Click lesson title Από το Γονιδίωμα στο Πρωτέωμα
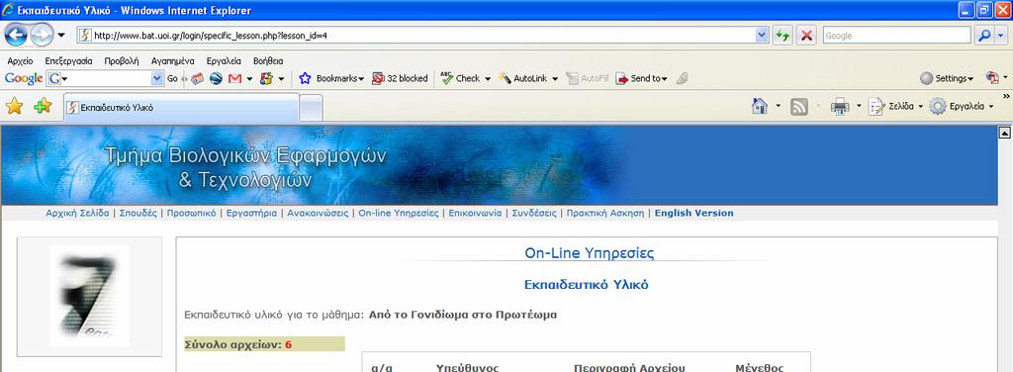The image size is (1013, 372). click(463, 316)
